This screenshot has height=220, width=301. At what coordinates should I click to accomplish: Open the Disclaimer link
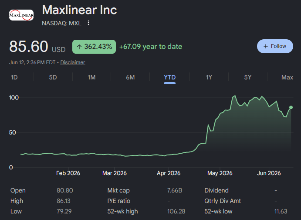pyautogui.click(x=73, y=62)
